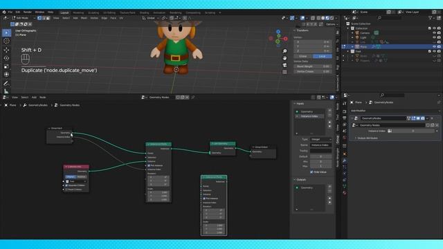443x249 pixels.
Task: Adjust the Bevel Weight slider
Action: pyautogui.click(x=312, y=66)
